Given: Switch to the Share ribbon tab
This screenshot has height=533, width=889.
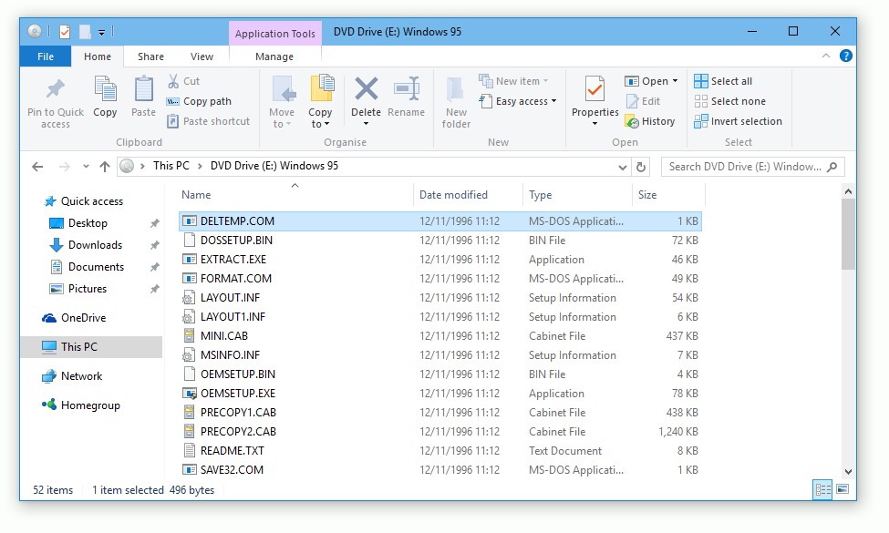Looking at the screenshot, I should pyautogui.click(x=150, y=56).
